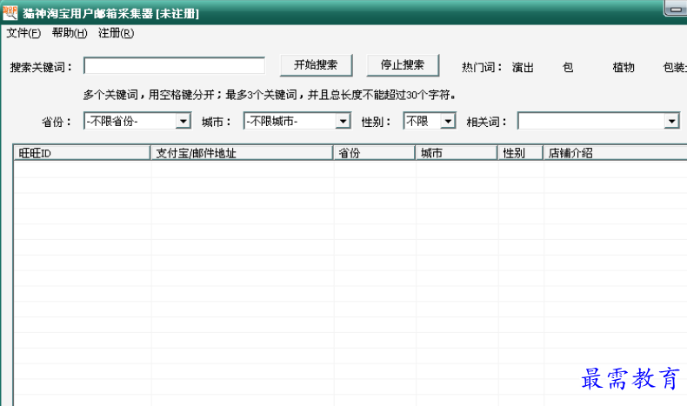Open the 注册(R) menu
687x406 pixels.
pos(117,33)
